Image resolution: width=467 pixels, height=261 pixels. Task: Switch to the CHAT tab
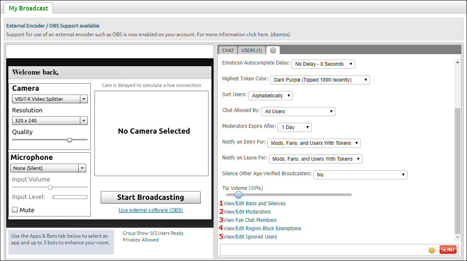point(228,50)
